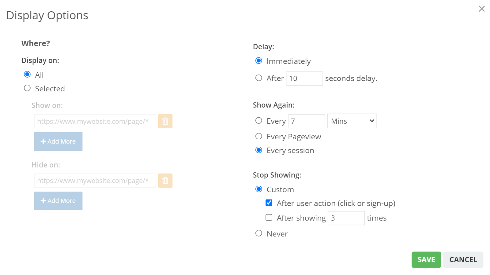490x275 pixels.
Task: Add More under Hide on
Action: [x=58, y=201]
